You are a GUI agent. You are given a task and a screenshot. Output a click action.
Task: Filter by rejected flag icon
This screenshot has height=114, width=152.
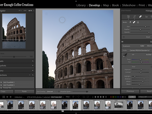coord(78,97)
